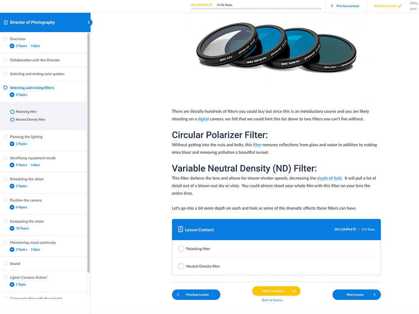Click the left arrow on the bottom Previous Lesson button
419x314 pixels.
178,294
